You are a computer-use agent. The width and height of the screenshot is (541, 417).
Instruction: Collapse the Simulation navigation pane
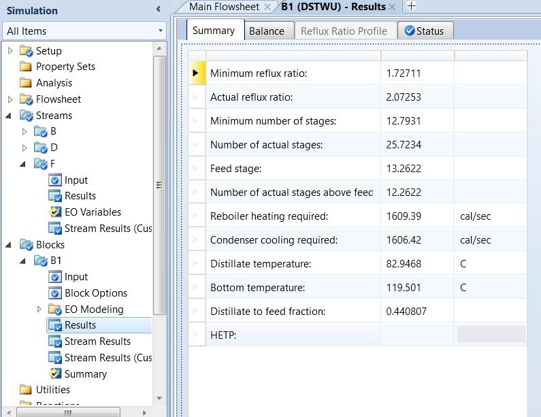(x=159, y=10)
